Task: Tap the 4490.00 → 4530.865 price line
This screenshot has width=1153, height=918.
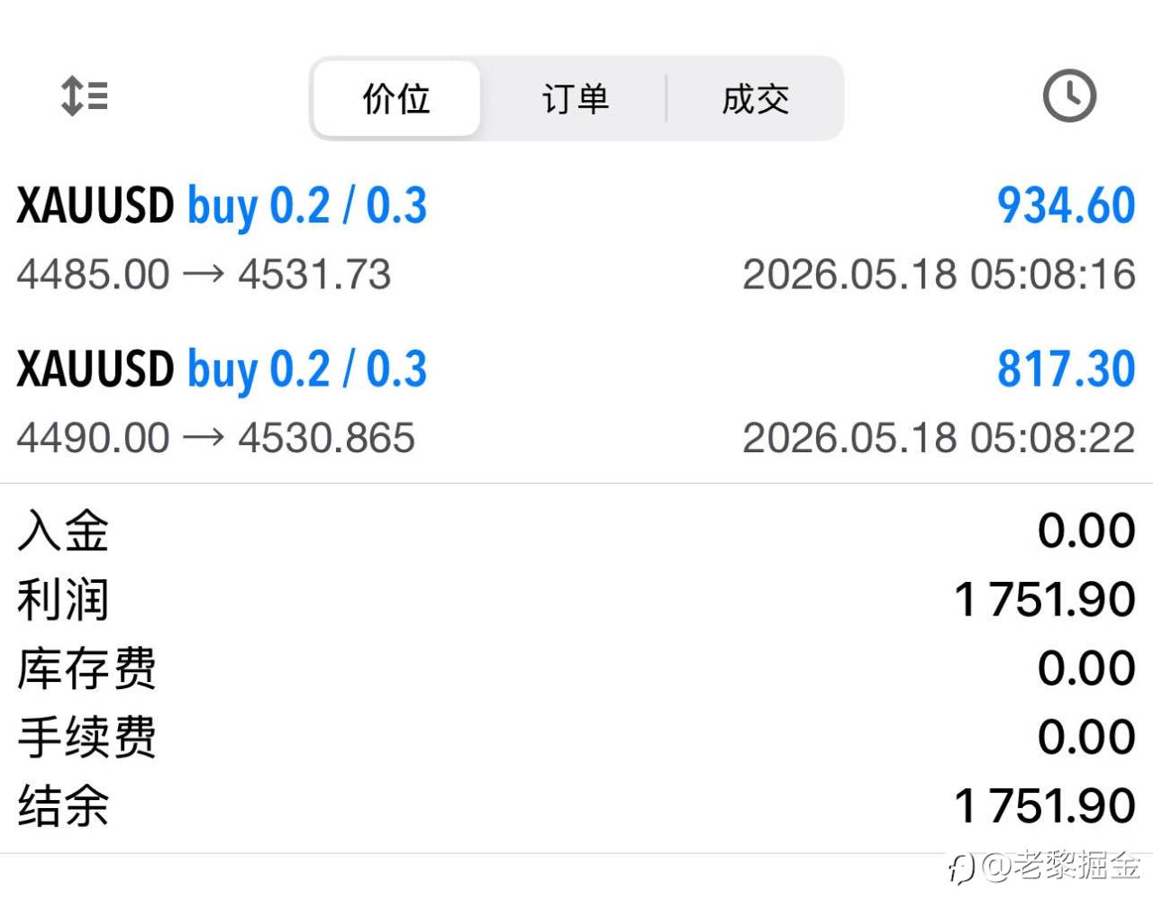Action: point(216,438)
